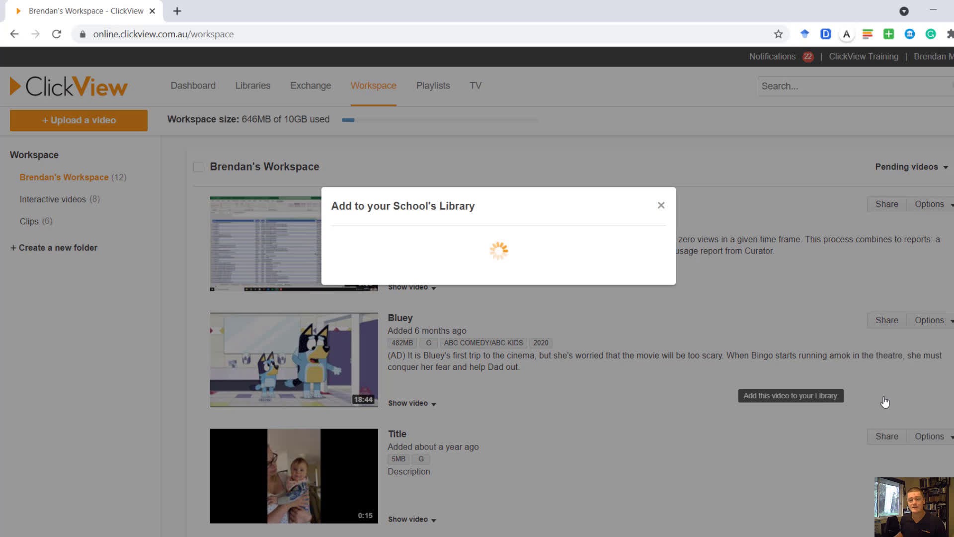This screenshot has height=537, width=954.
Task: Click the ClickView logo
Action: pyautogui.click(x=69, y=87)
